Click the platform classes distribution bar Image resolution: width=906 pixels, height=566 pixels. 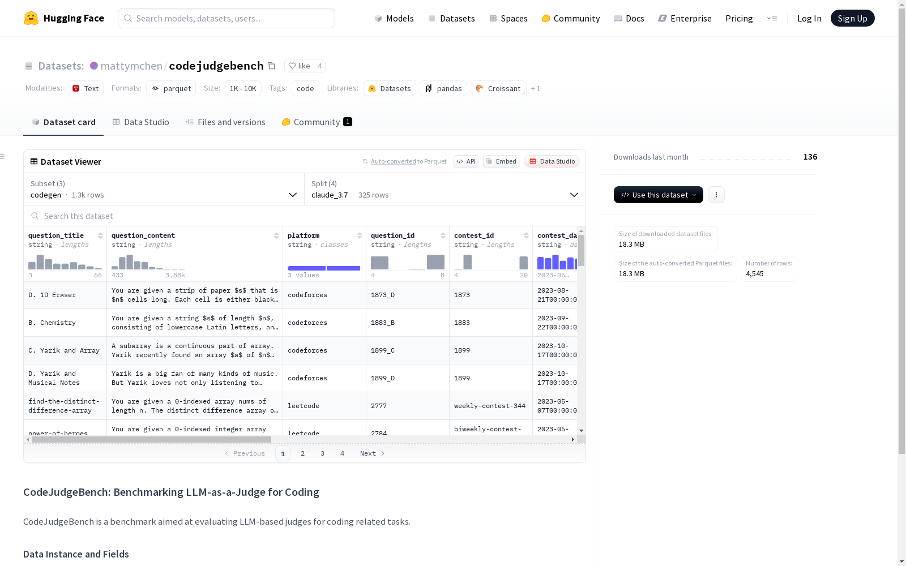[324, 268]
